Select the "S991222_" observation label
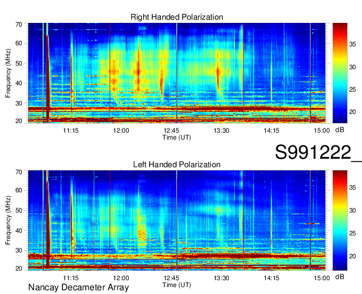The height and width of the screenshot is (294, 362). click(318, 152)
